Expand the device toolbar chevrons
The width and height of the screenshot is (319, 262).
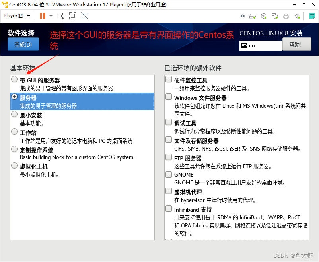(x=243, y=16)
